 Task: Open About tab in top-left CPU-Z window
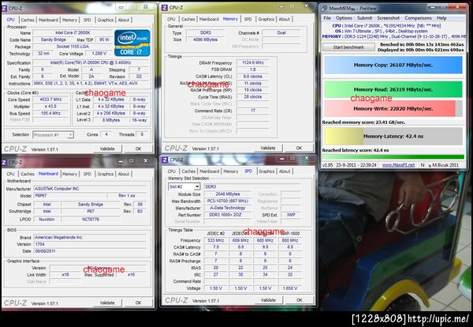124,20
